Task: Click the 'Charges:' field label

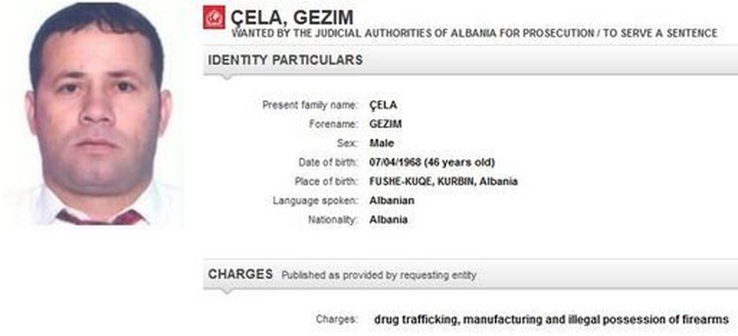Action: (337, 320)
